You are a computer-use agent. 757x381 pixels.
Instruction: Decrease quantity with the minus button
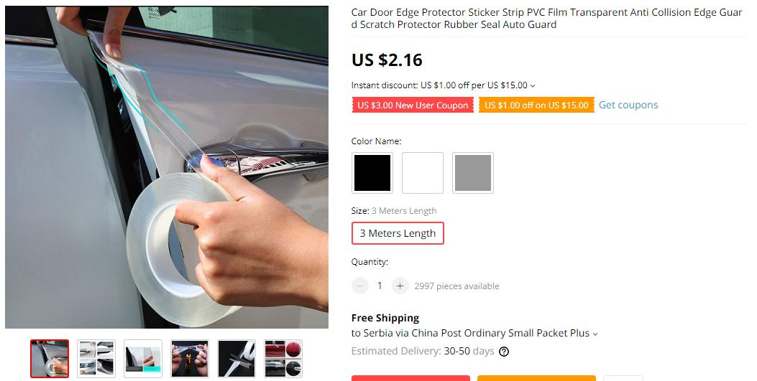pos(359,286)
